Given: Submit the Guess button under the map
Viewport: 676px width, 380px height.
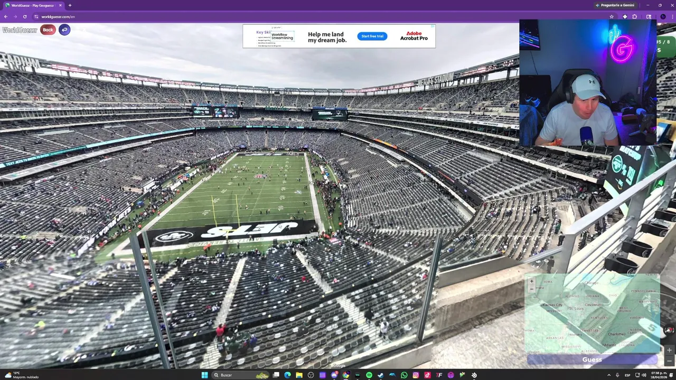Looking at the screenshot, I should tap(592, 360).
